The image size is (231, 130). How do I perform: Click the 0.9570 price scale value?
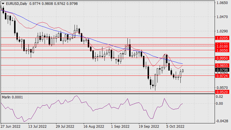(222, 88)
